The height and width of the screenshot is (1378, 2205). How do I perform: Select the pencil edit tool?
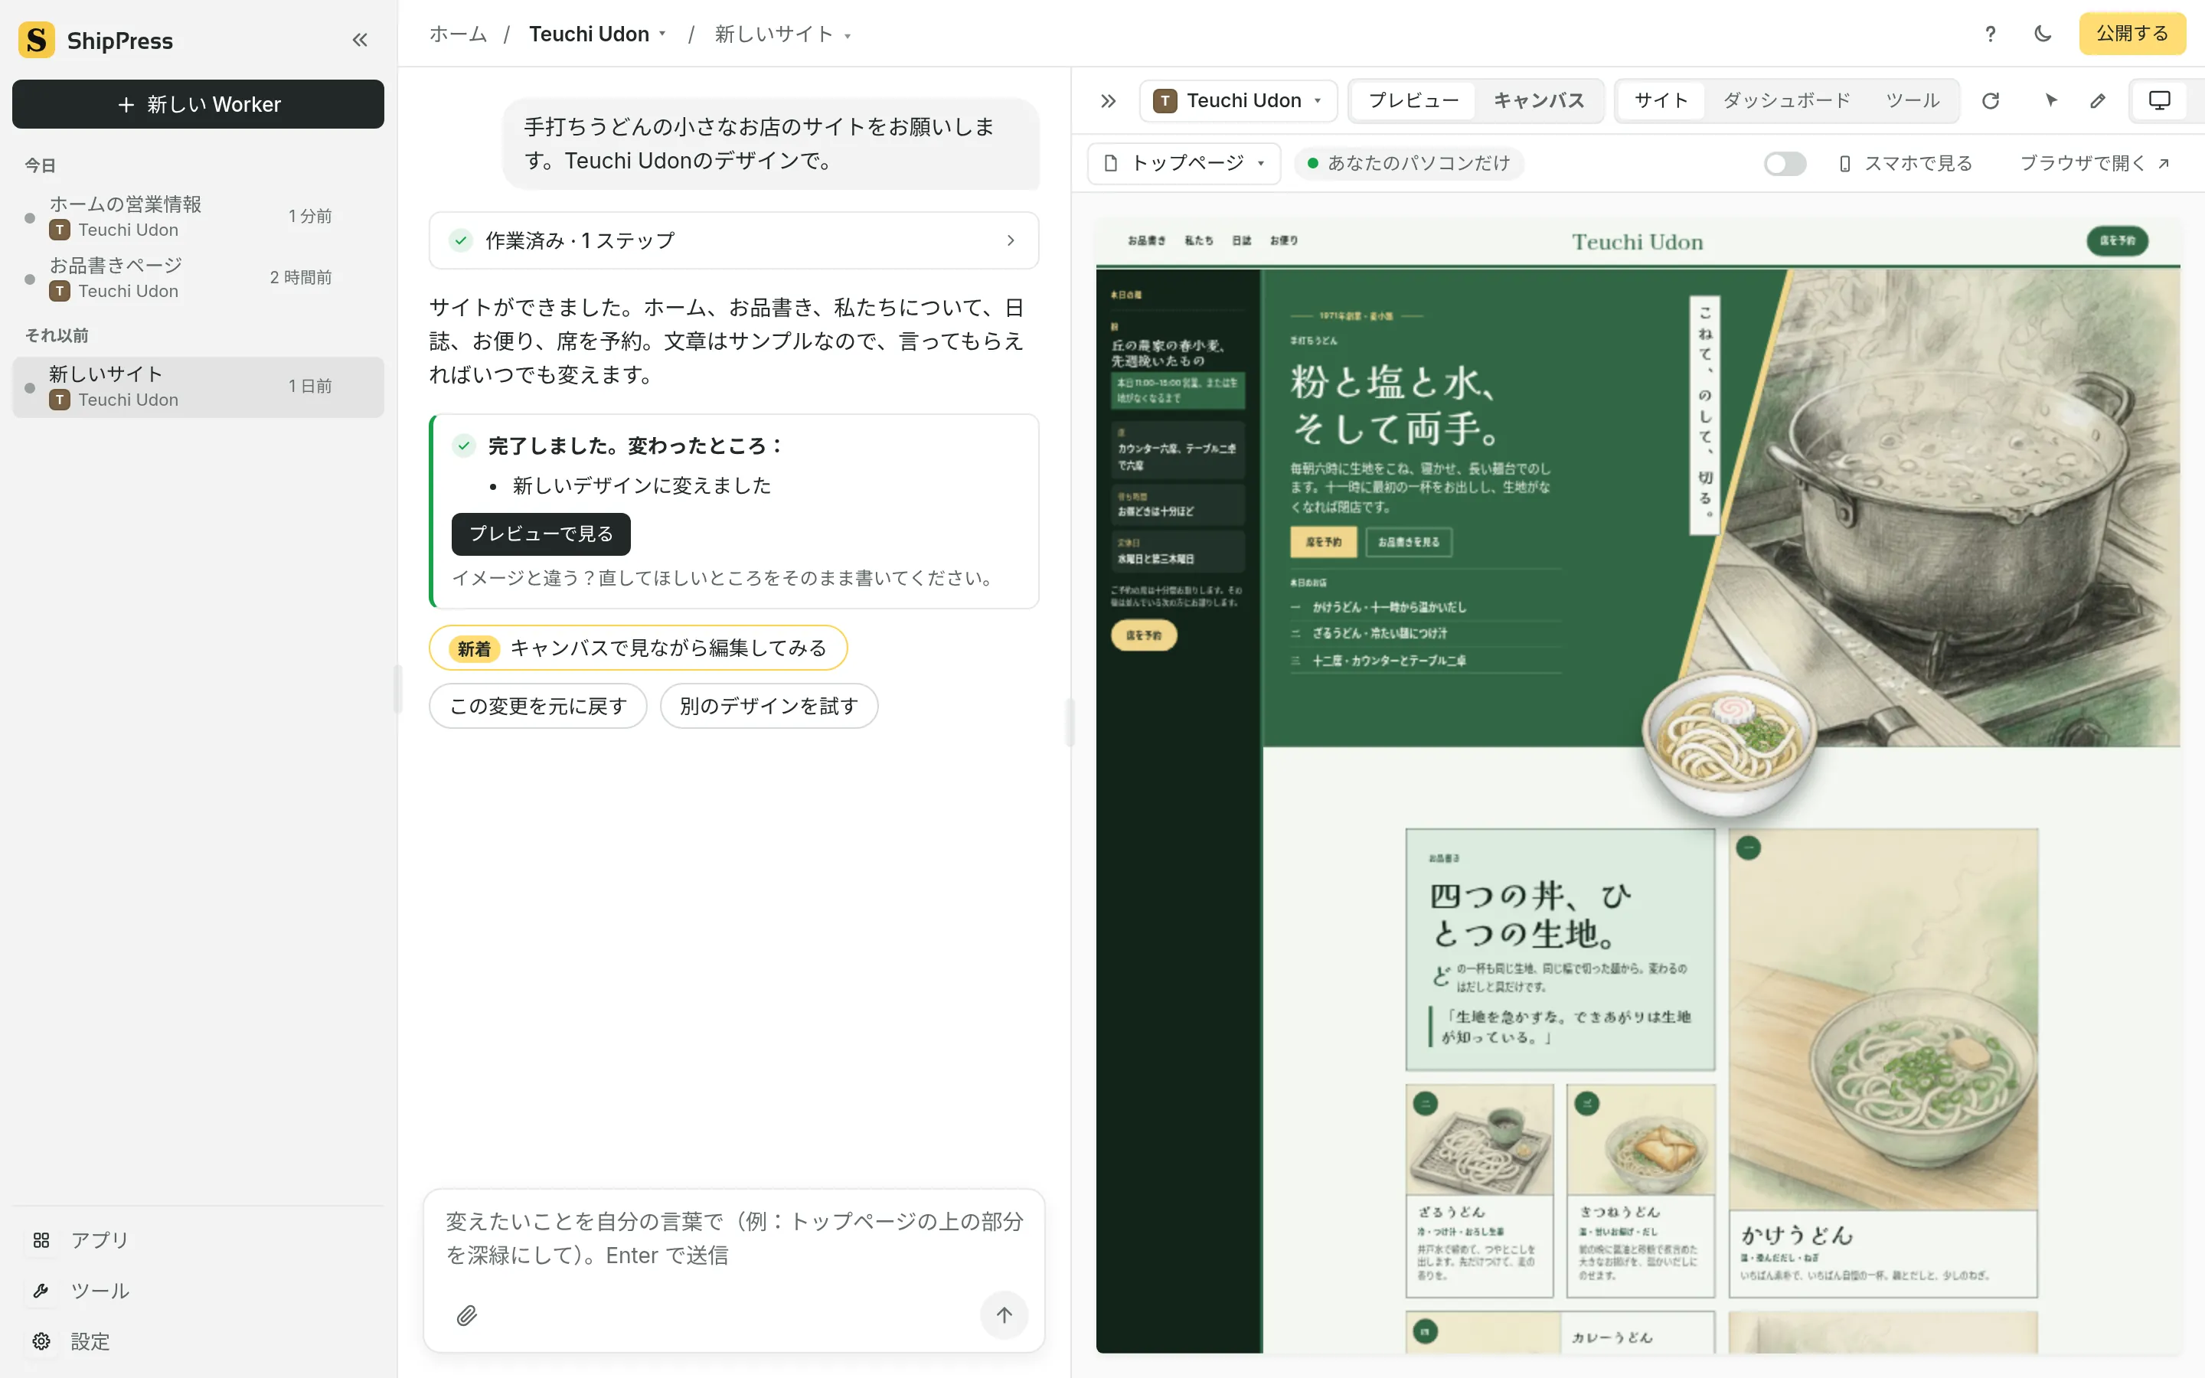point(2099,100)
